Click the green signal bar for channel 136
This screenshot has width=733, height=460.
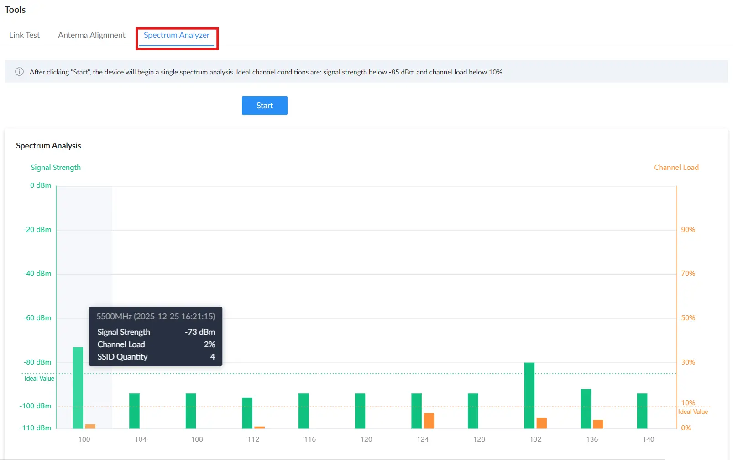586,409
